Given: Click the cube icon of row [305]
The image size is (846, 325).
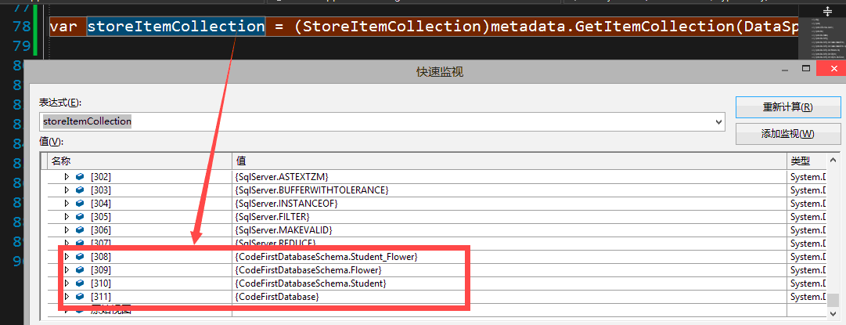Looking at the screenshot, I should click(x=80, y=216).
